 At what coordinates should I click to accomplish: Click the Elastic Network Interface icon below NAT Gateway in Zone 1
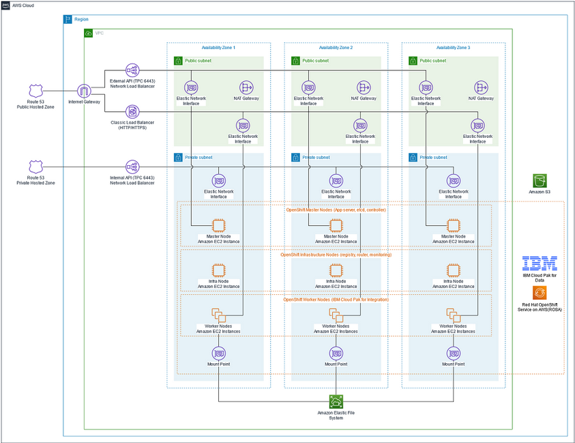click(243, 126)
